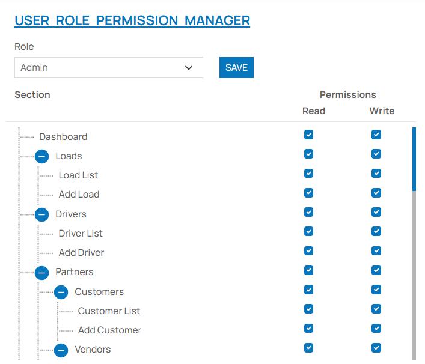The width and height of the screenshot is (425, 364).
Task: Toggle Read permission for Customer List
Action: [308, 309]
